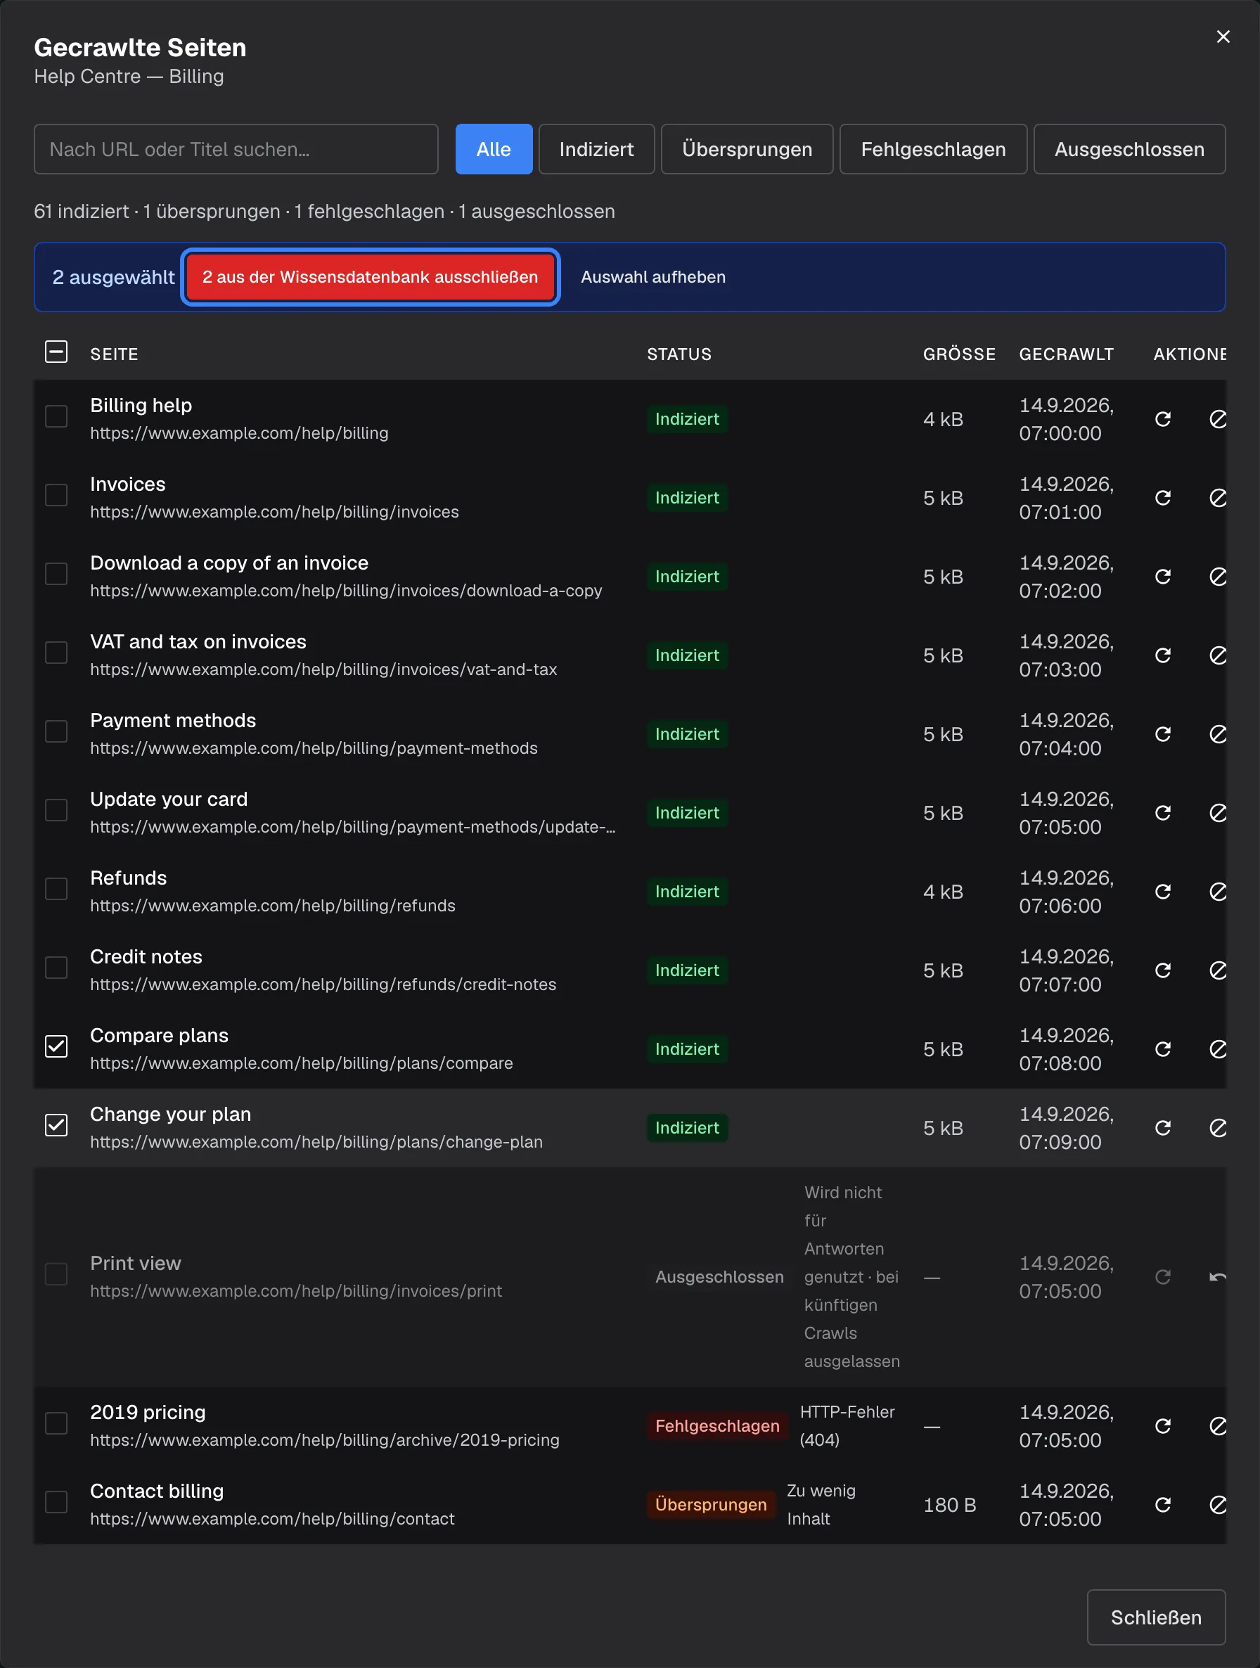This screenshot has height=1668, width=1260.
Task: Check the Billing help row checkbox
Action: click(56, 416)
